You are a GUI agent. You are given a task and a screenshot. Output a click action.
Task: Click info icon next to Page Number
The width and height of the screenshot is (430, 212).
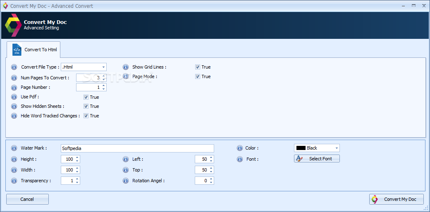point(14,88)
